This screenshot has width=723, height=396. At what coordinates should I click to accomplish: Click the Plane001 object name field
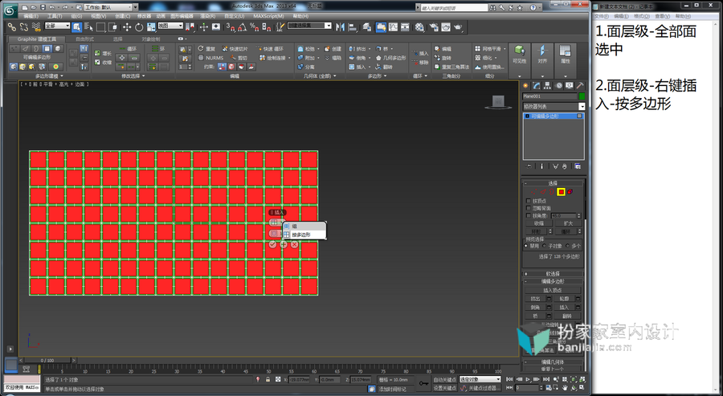click(x=549, y=96)
